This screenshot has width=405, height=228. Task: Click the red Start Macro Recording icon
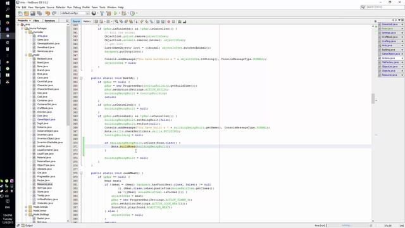click(169, 22)
